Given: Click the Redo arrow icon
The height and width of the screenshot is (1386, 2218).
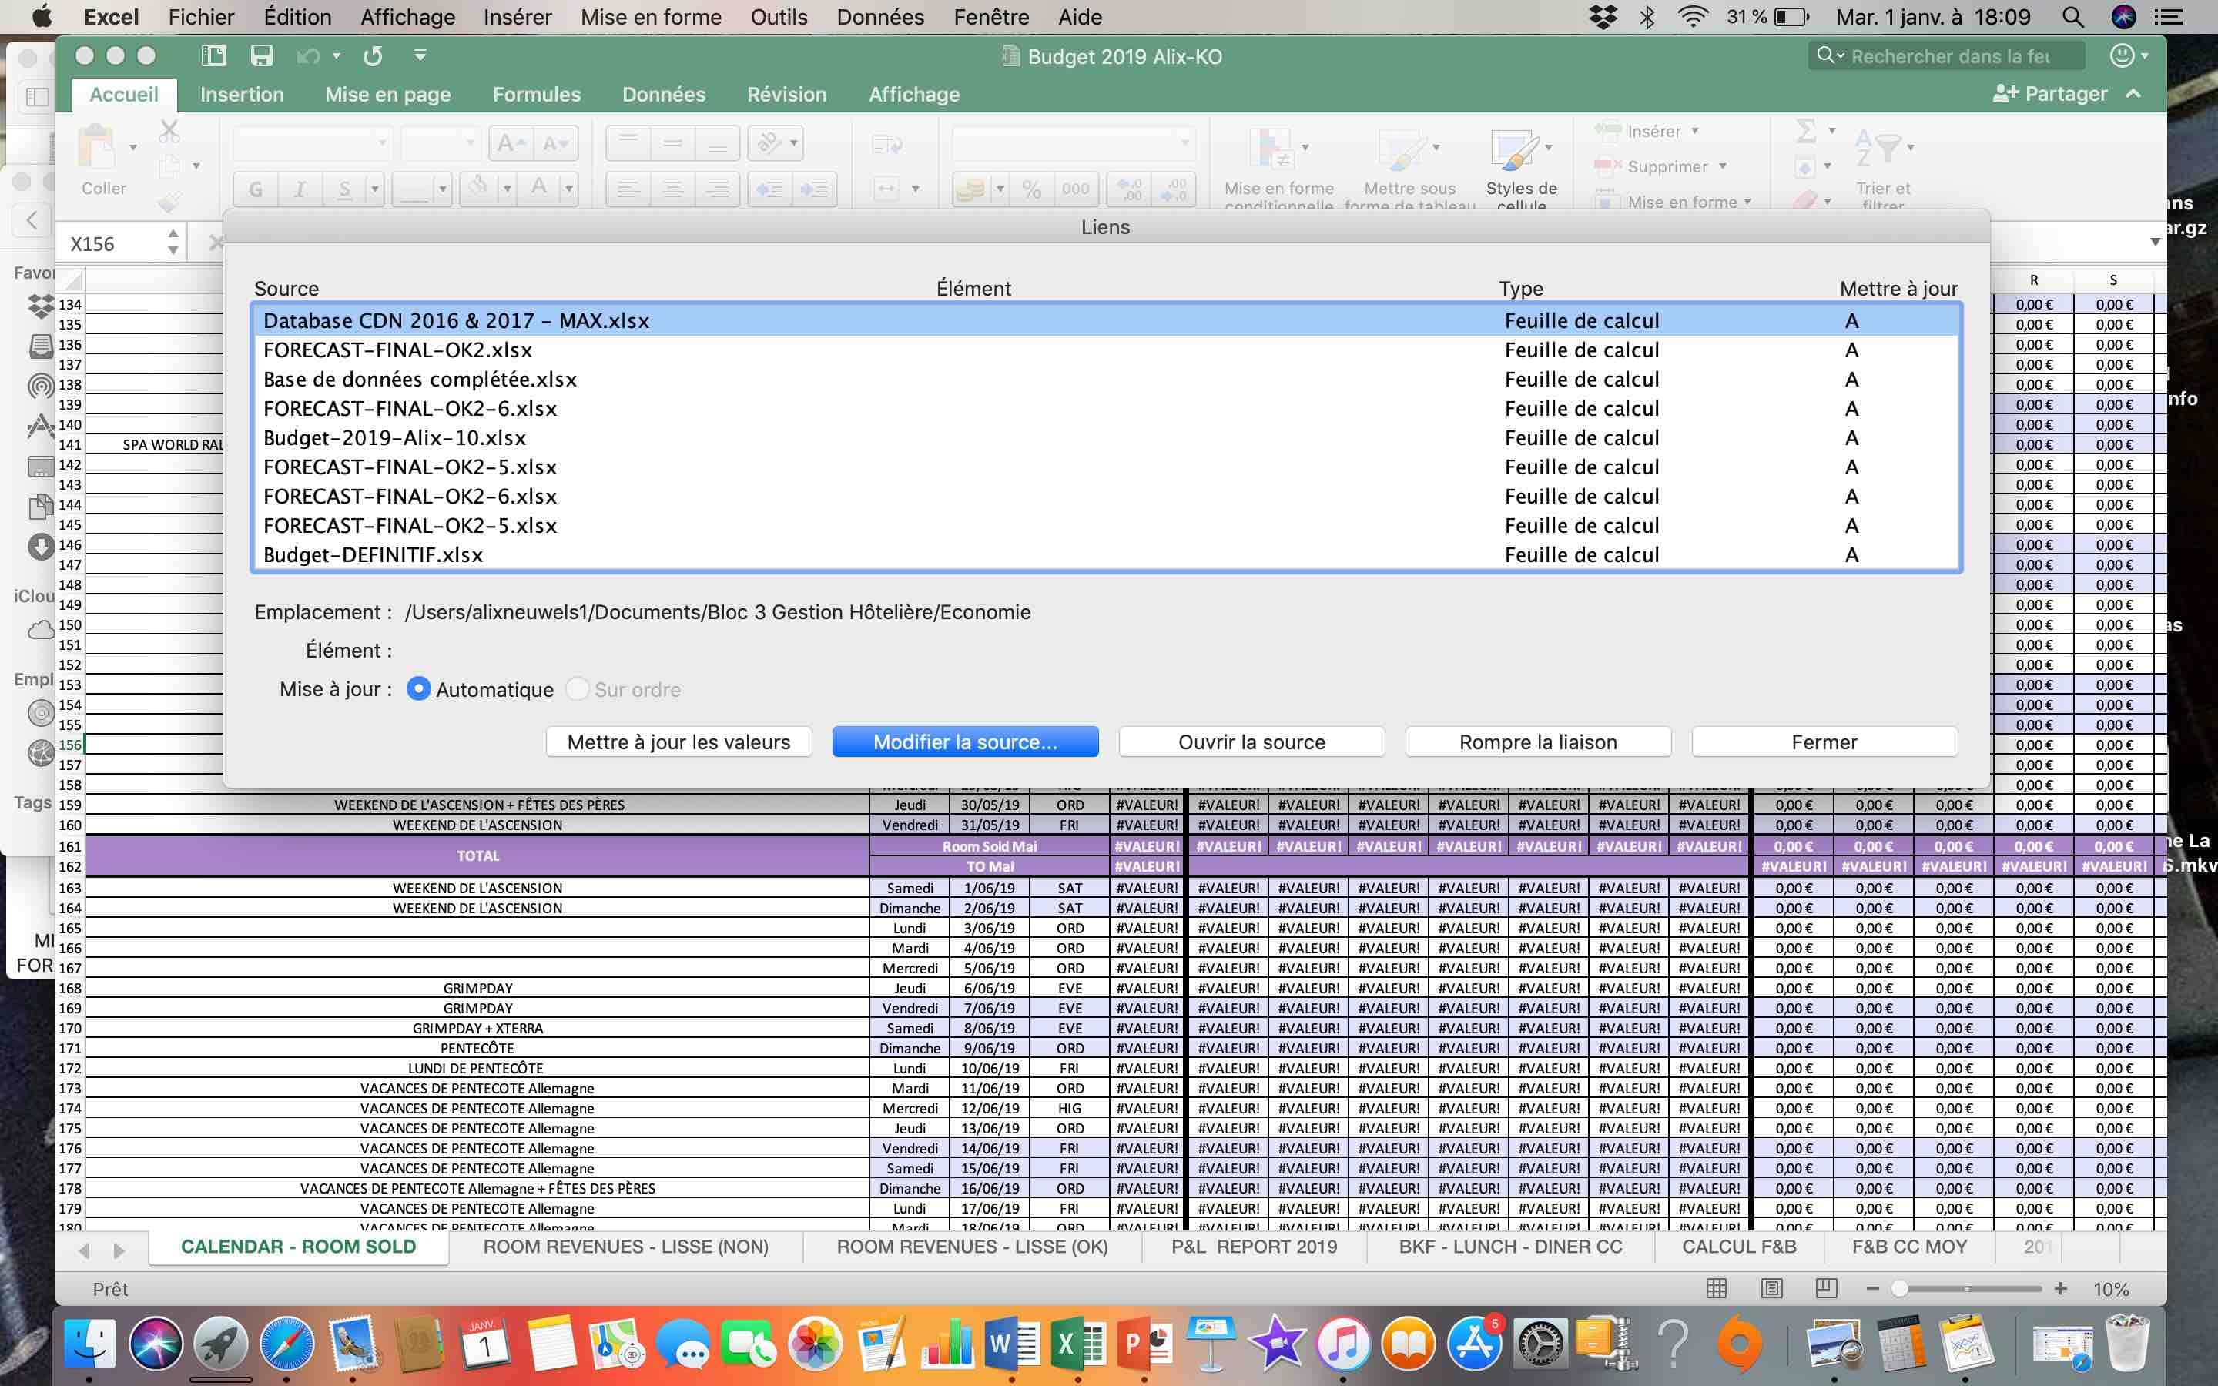Looking at the screenshot, I should (x=372, y=56).
